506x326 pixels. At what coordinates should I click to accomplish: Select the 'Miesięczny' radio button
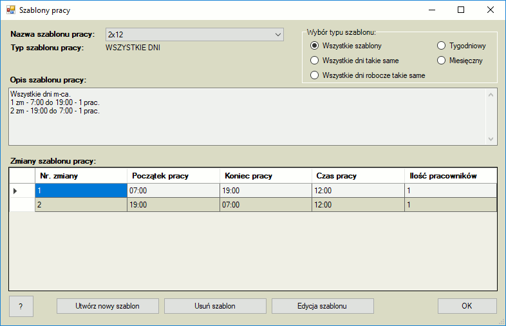point(442,61)
